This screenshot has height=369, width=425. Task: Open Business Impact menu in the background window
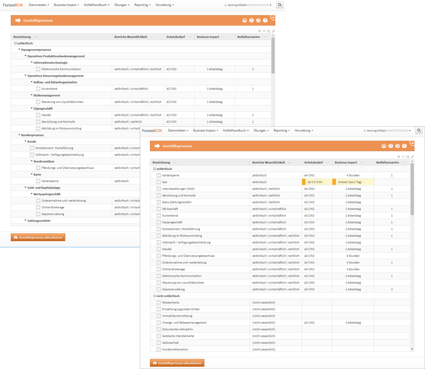click(x=66, y=5)
